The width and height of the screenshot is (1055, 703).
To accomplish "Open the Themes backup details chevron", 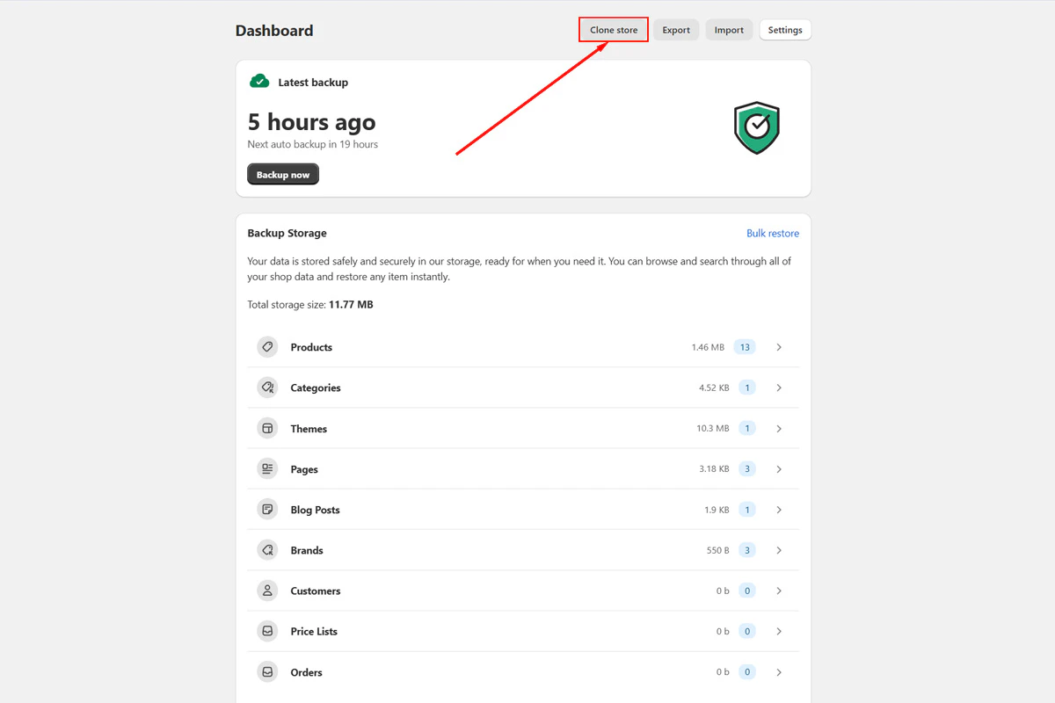I will pyautogui.click(x=778, y=428).
